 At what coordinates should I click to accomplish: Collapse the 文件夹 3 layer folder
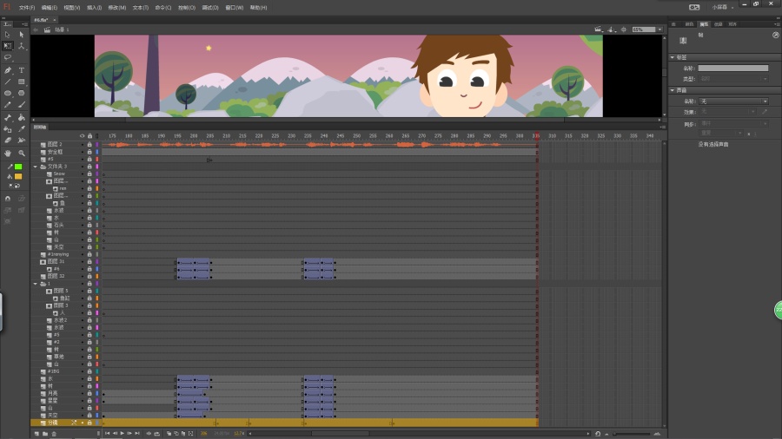coord(35,167)
